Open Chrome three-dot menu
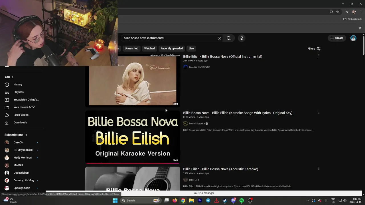 point(361,12)
